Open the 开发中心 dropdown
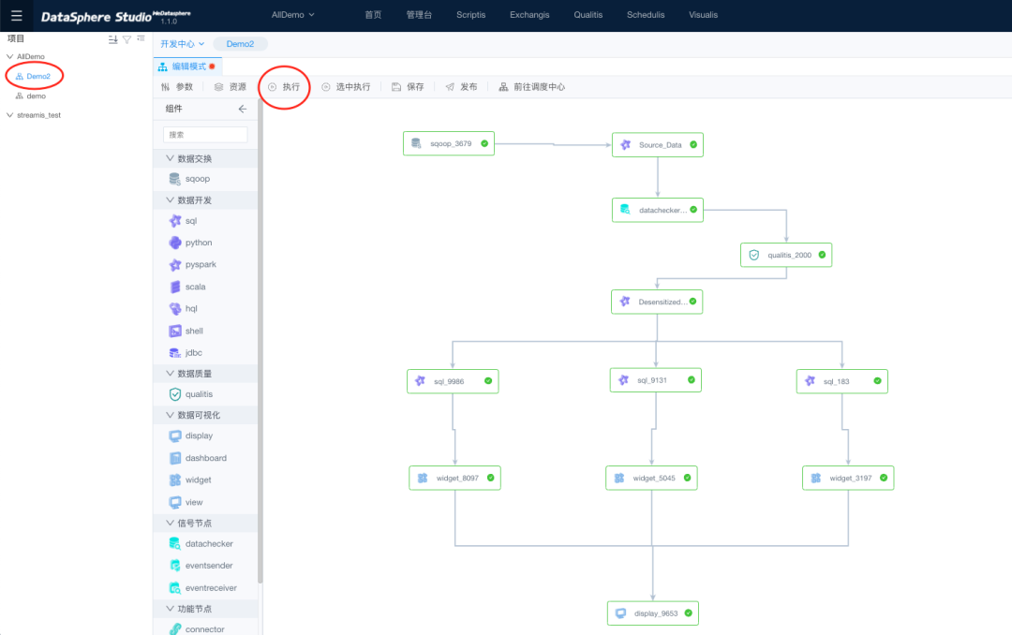 coord(182,44)
